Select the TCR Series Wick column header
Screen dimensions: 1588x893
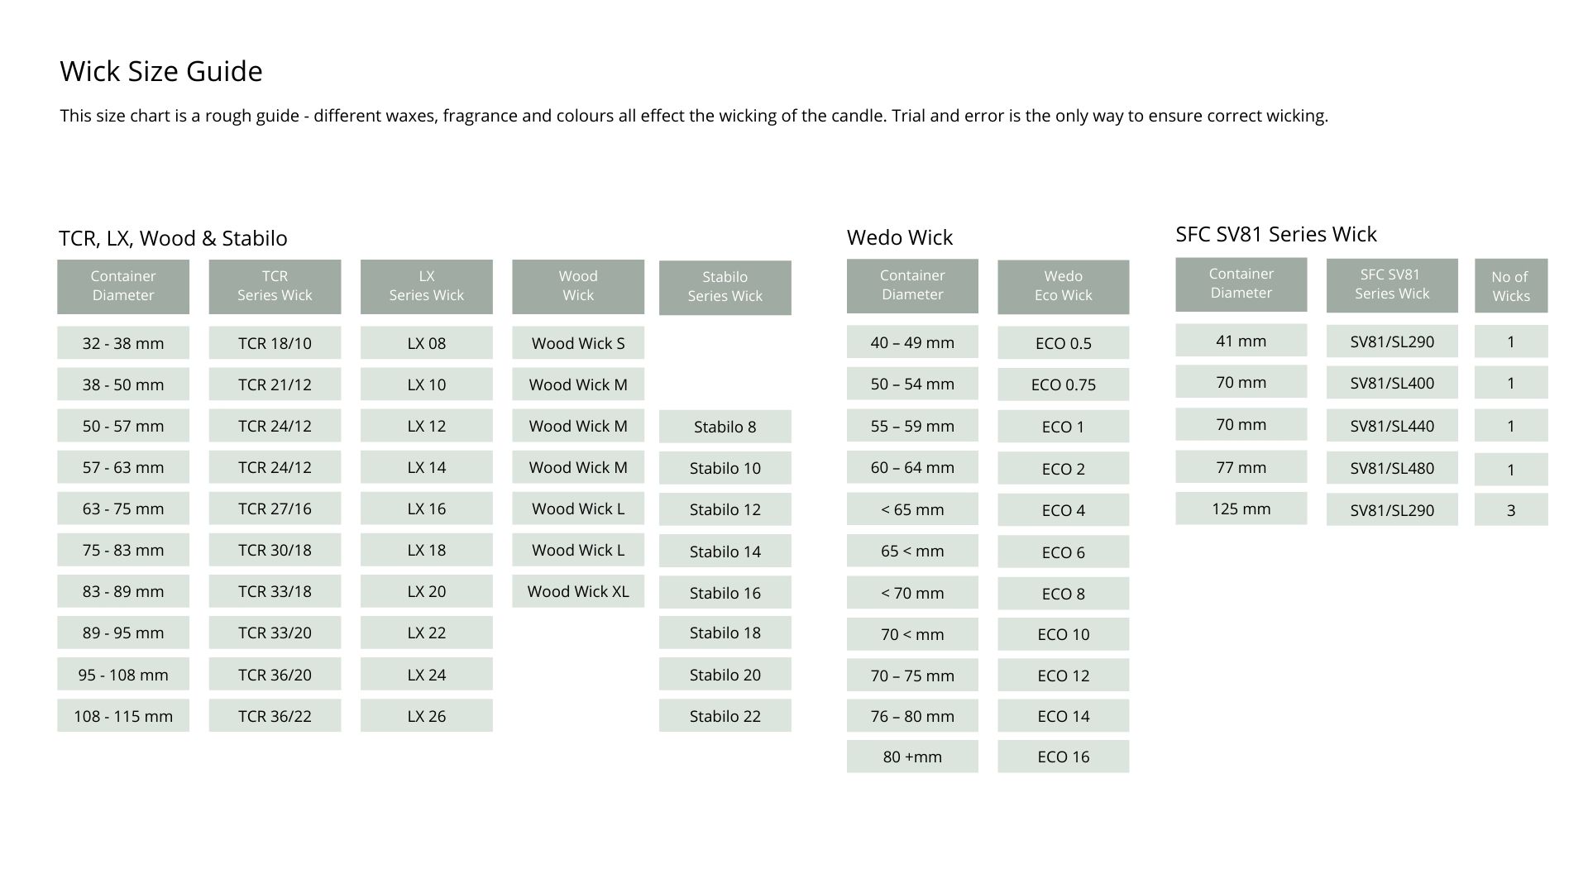click(275, 286)
